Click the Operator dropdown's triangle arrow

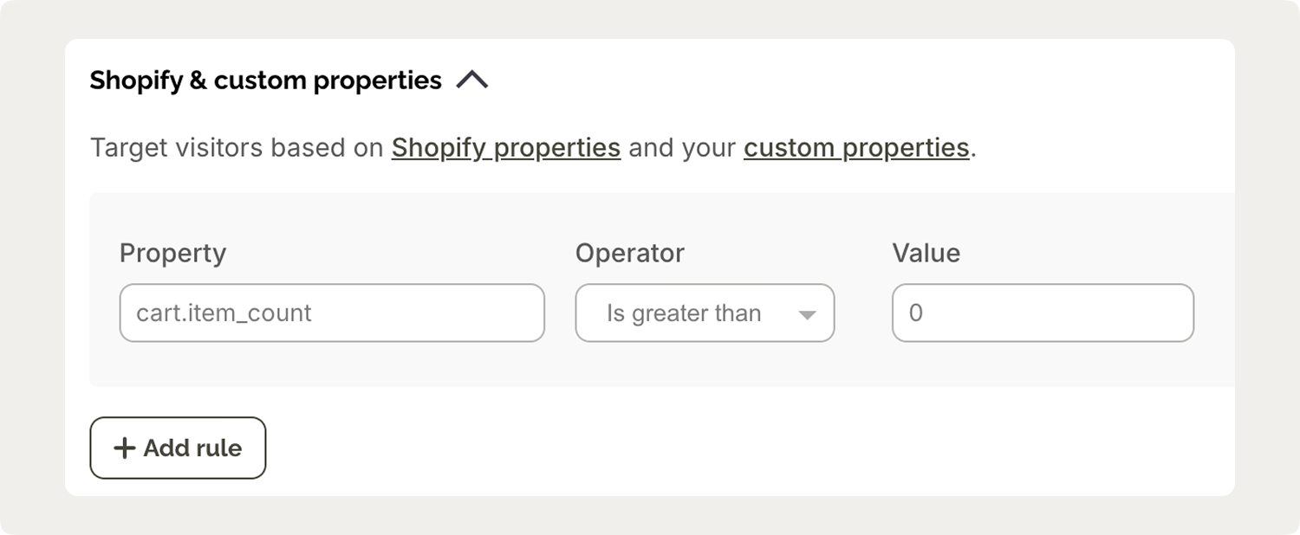coord(807,314)
